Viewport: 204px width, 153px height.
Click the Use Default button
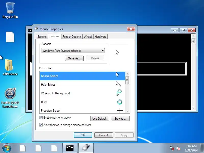pyautogui.click(x=99, y=119)
